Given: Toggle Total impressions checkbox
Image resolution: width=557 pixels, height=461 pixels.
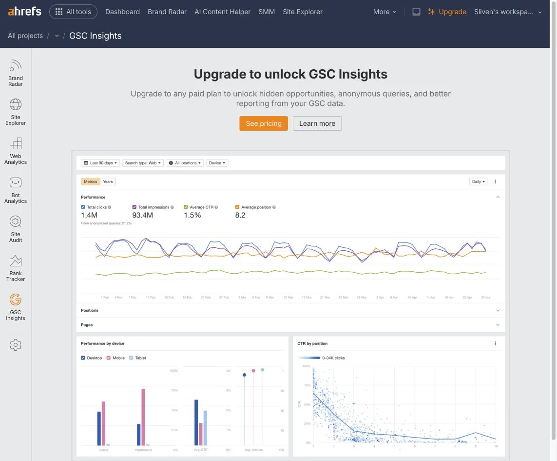Looking at the screenshot, I should click(134, 207).
